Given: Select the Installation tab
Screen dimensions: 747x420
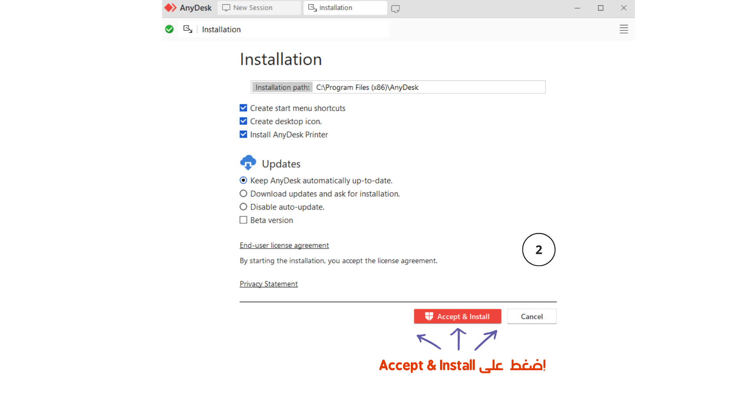Looking at the screenshot, I should point(345,8).
